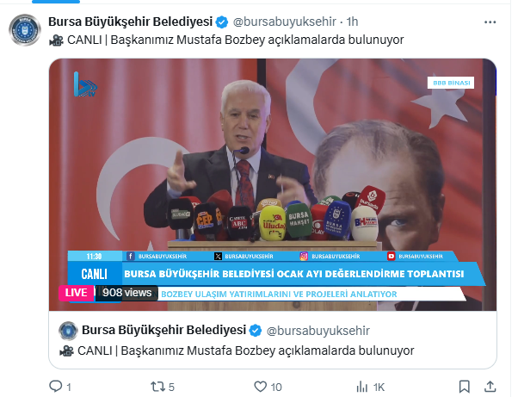Open view analytics bar chart icon

coord(362,387)
